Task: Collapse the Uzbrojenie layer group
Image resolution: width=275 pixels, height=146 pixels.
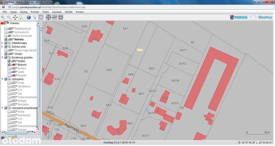Action: 2,79
